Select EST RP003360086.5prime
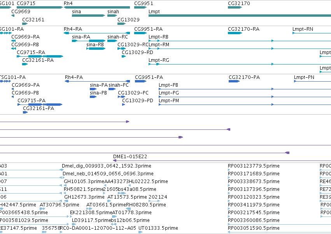 point(254,220)
